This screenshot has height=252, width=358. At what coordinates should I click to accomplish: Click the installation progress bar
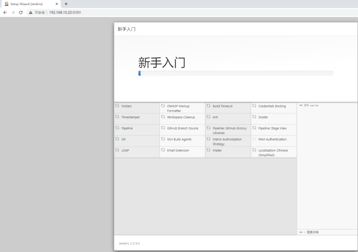236,73
